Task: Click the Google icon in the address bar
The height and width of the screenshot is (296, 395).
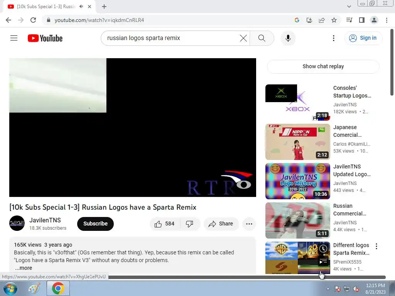Action: [297, 20]
